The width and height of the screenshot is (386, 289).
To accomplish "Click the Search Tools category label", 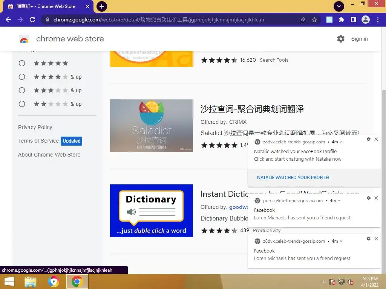I will [x=274, y=60].
